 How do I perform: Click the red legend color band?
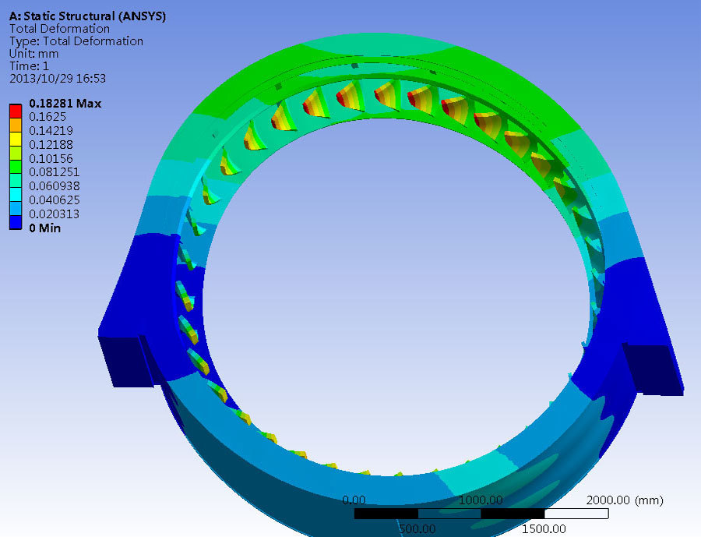16,111
